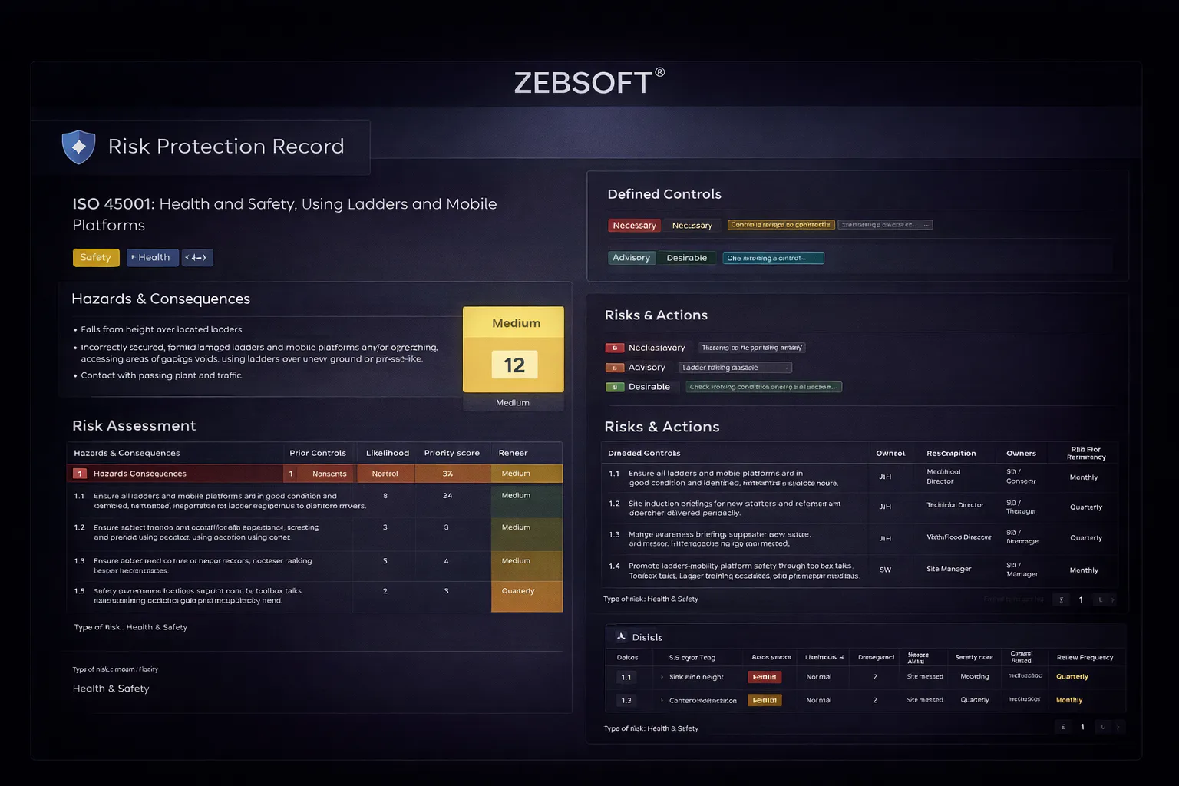This screenshot has height=786, width=1179.
Task: Click Site Manager in Risks & Actions row 1.4
Action: (x=949, y=569)
